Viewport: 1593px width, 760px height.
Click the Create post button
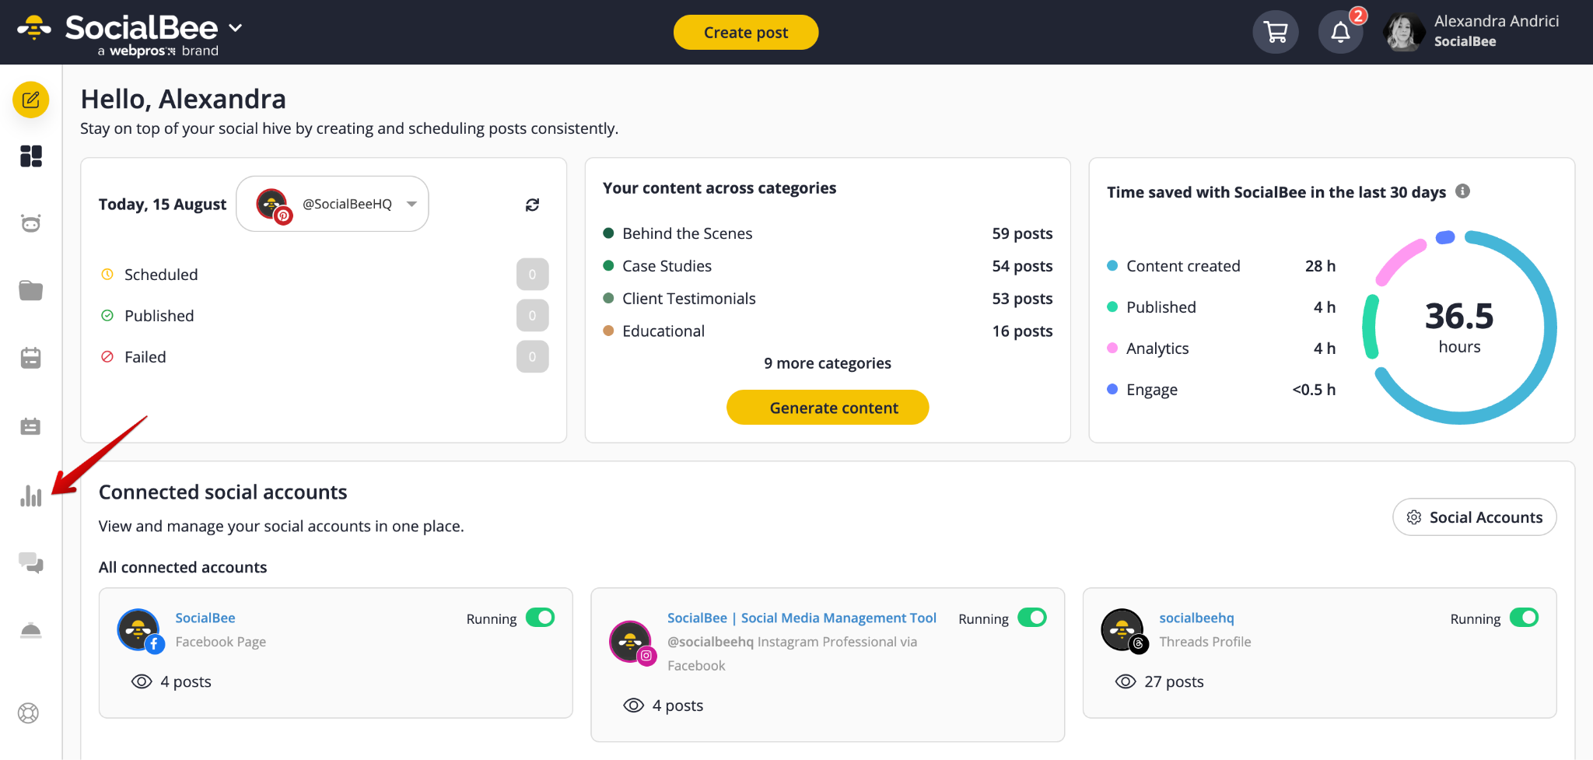point(746,33)
